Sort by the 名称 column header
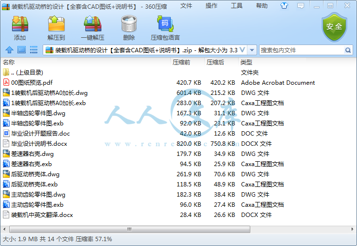 9,62
